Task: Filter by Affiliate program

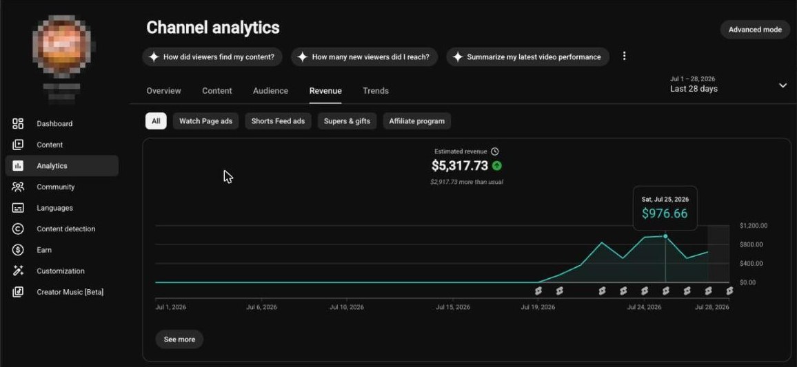Action: (417, 120)
